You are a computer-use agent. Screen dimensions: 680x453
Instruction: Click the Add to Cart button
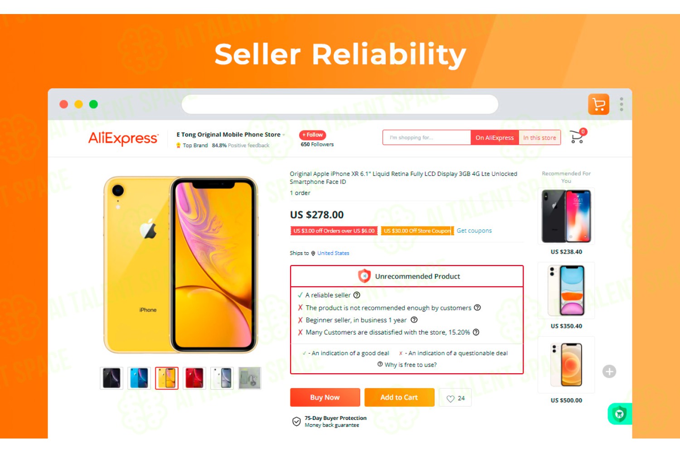(x=399, y=397)
